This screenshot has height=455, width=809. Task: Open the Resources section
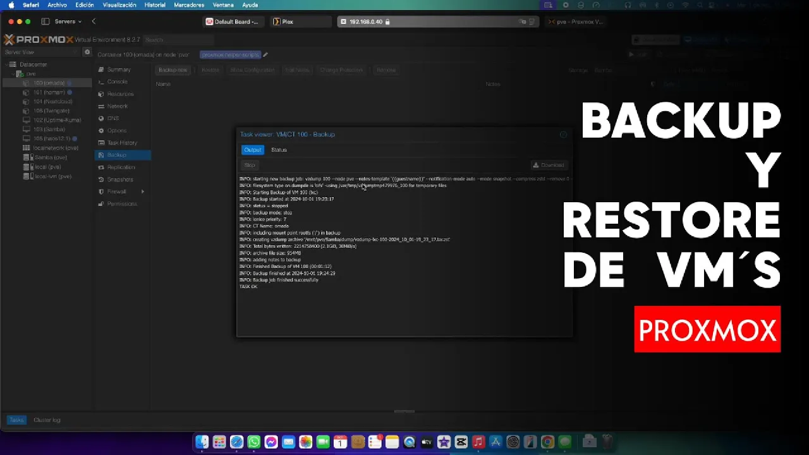(123, 94)
